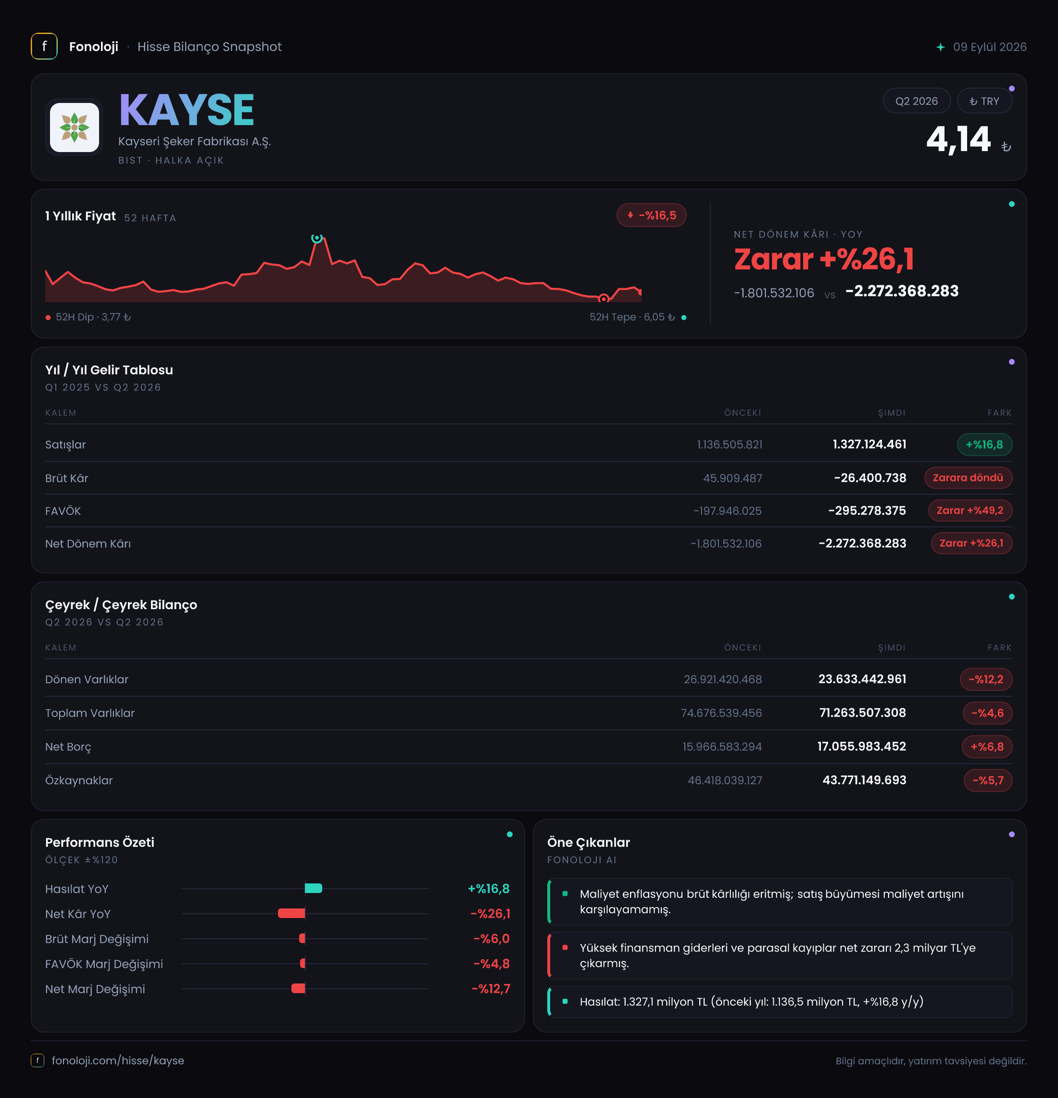1058x1098 pixels.
Task: Click the -295.278.375 FAVÖK current value
Action: (867, 511)
